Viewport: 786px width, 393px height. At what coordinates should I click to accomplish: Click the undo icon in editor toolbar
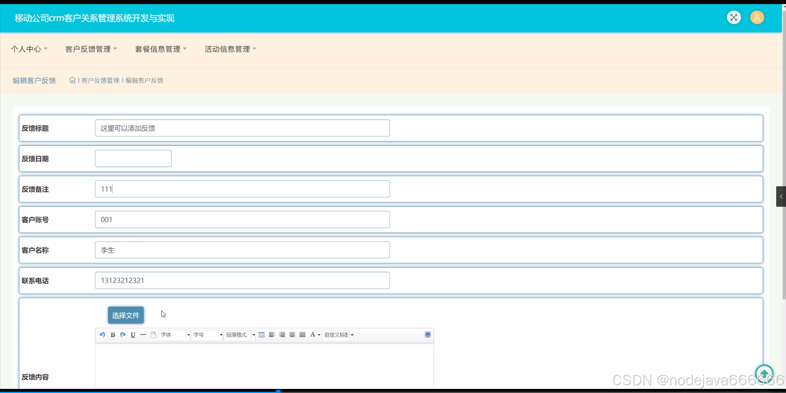pyautogui.click(x=102, y=335)
